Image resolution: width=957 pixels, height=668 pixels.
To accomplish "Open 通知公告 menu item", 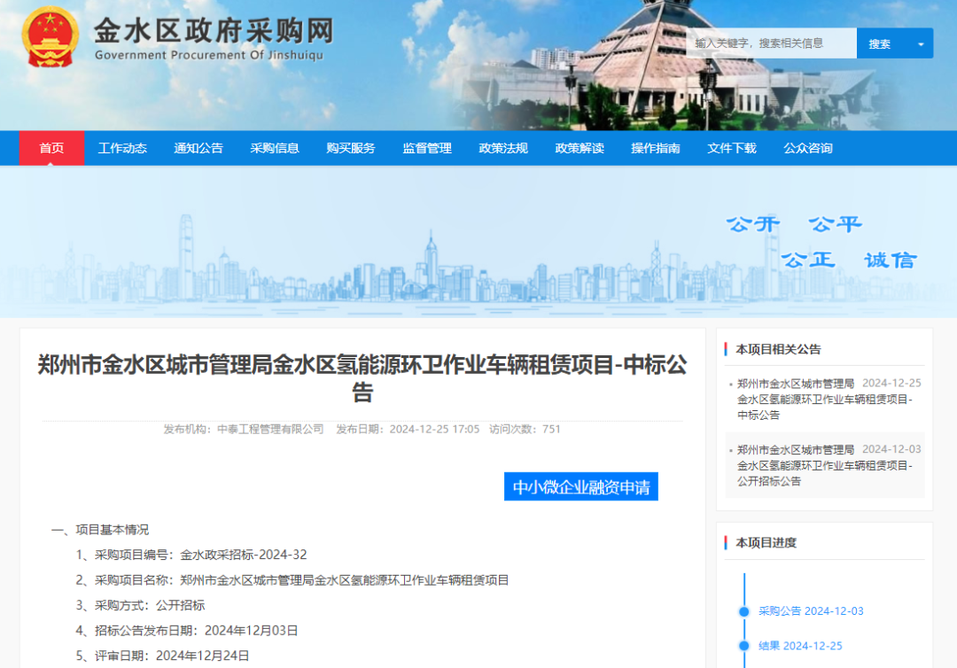I will [x=198, y=148].
